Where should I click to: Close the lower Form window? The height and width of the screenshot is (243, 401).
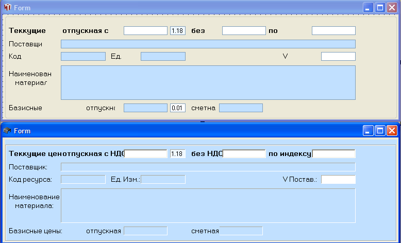[x=392, y=131]
